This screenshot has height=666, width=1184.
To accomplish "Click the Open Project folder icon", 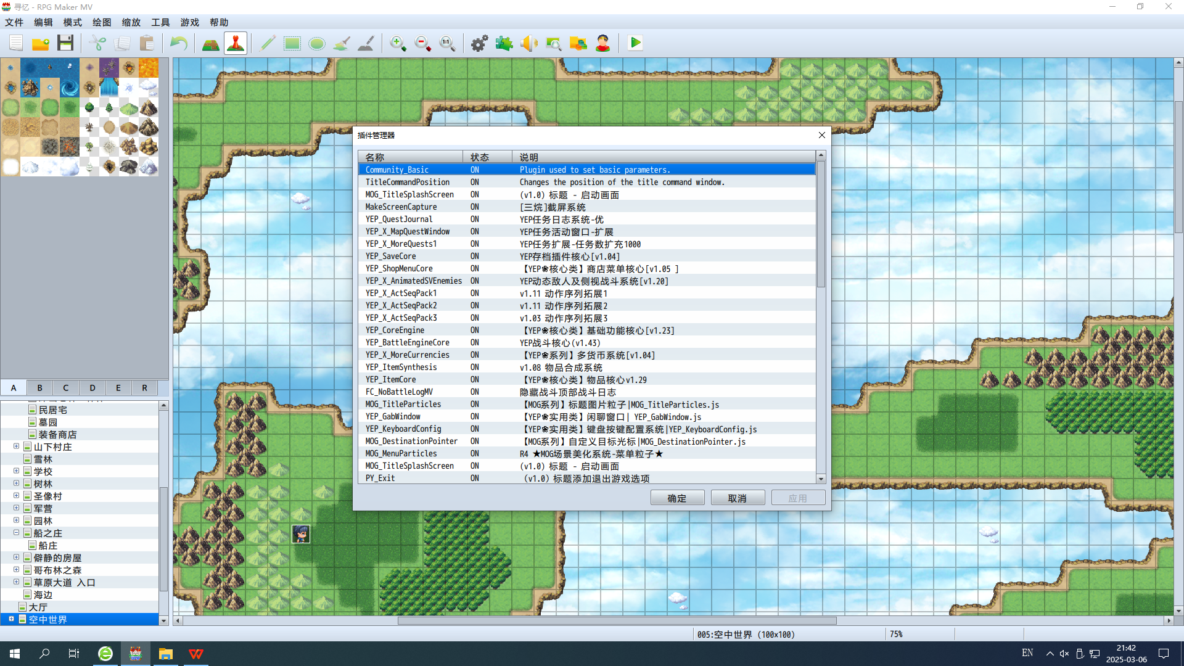I will (x=41, y=43).
